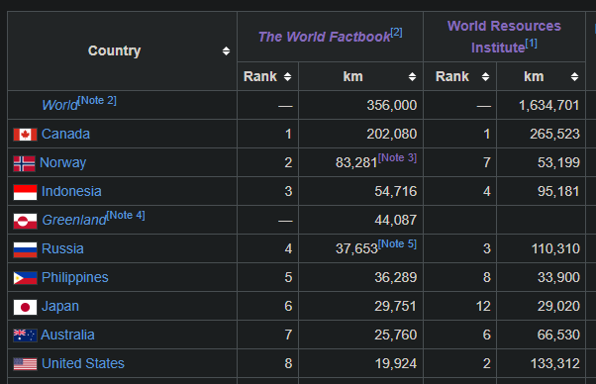The height and width of the screenshot is (384, 596).
Task: Click the Greenland flag icon
Action: (25, 221)
